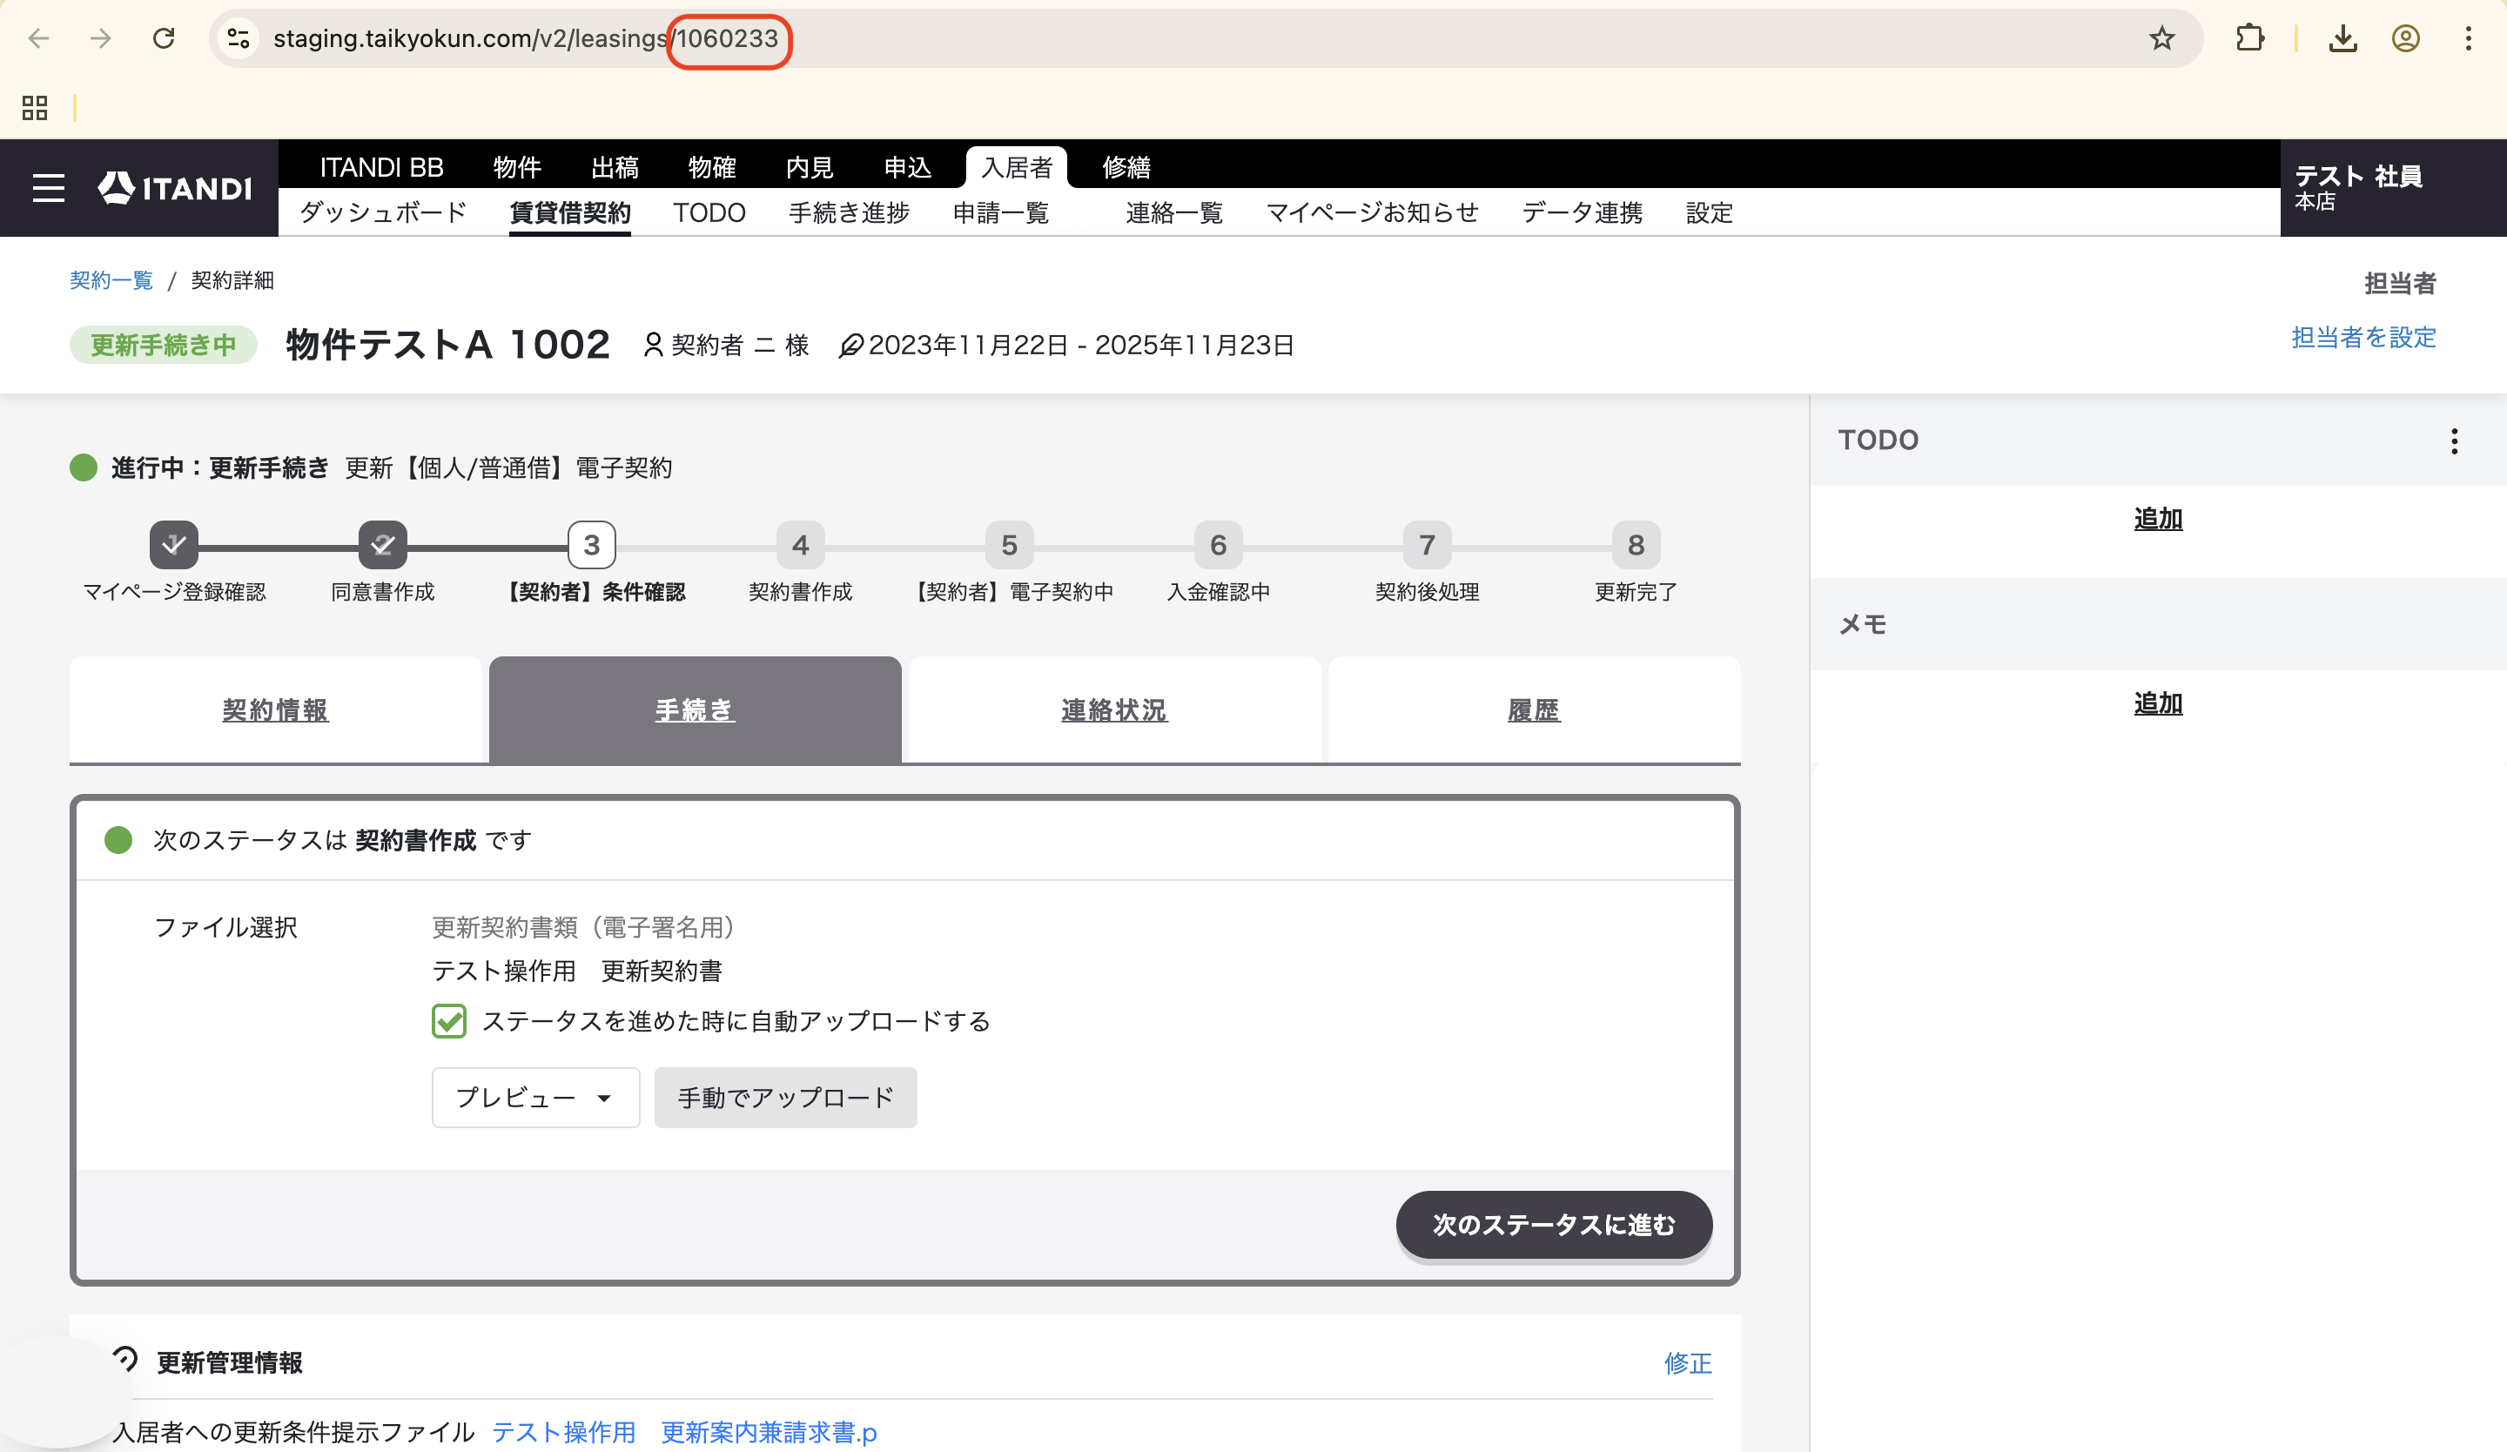The image size is (2507, 1452).
Task: Open the apps grid in bookmarks bar
Action: [x=35, y=107]
